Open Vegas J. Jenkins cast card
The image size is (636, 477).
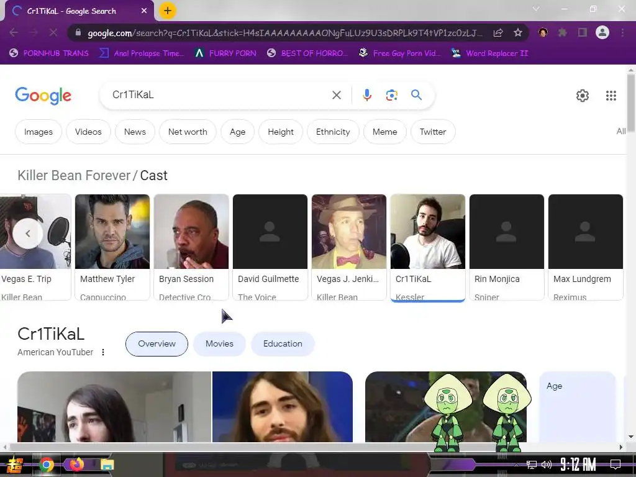(x=349, y=247)
